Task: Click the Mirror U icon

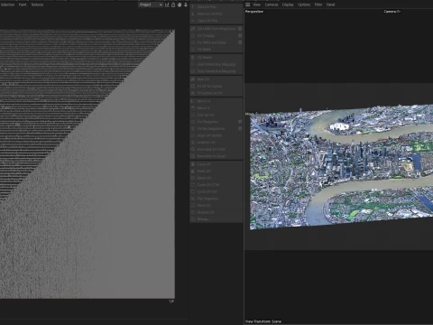Action: [x=193, y=101]
